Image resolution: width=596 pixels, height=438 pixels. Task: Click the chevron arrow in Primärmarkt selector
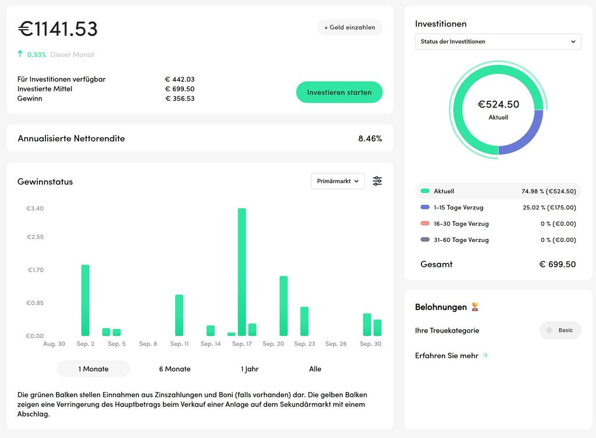[x=356, y=181]
